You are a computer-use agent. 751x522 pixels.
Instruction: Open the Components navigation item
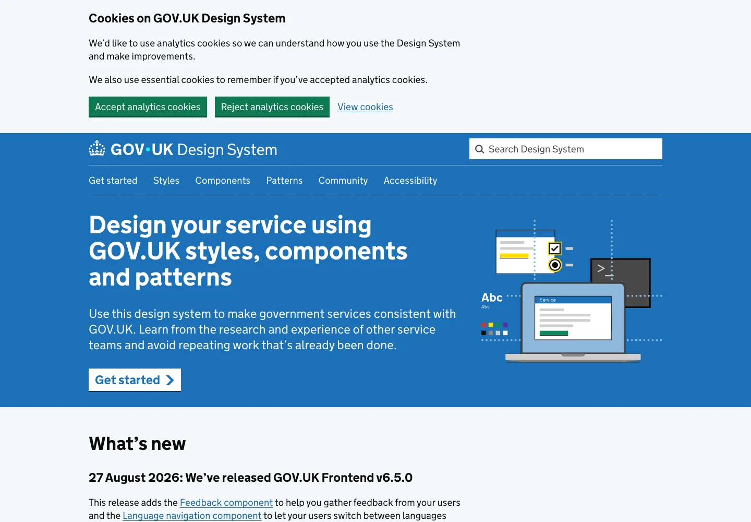click(x=223, y=181)
